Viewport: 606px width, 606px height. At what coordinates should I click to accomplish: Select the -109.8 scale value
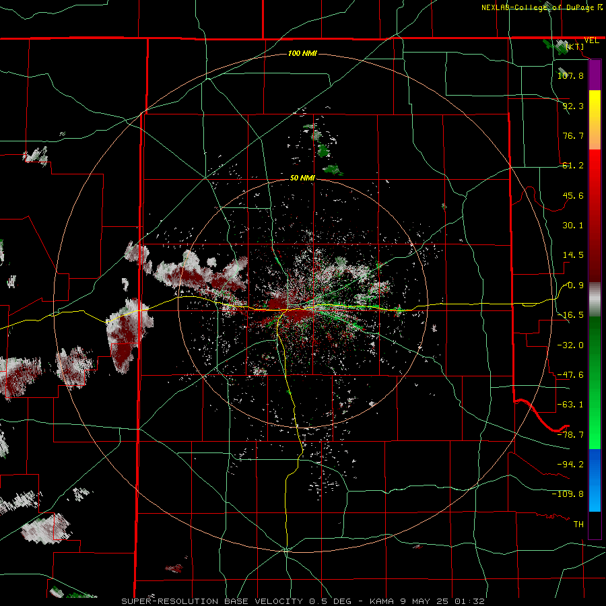568,494
